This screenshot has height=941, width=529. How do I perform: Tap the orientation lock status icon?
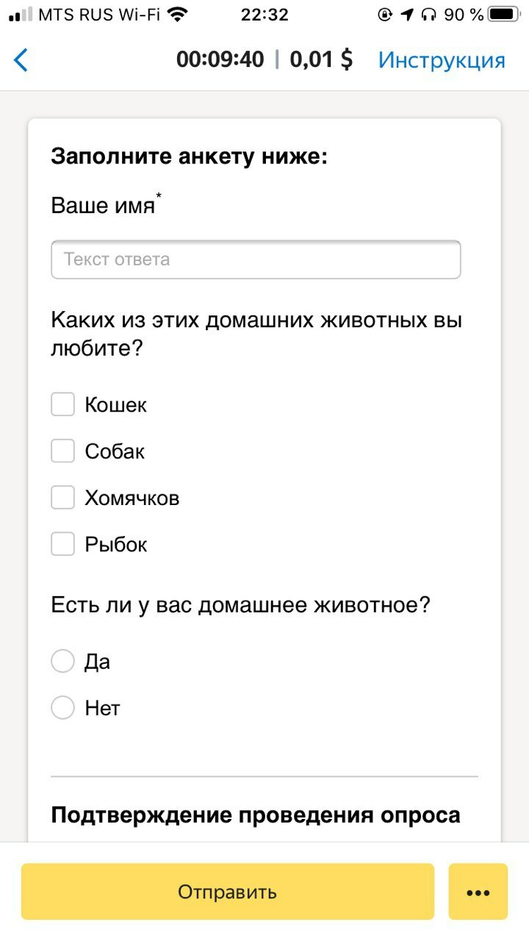(x=385, y=14)
